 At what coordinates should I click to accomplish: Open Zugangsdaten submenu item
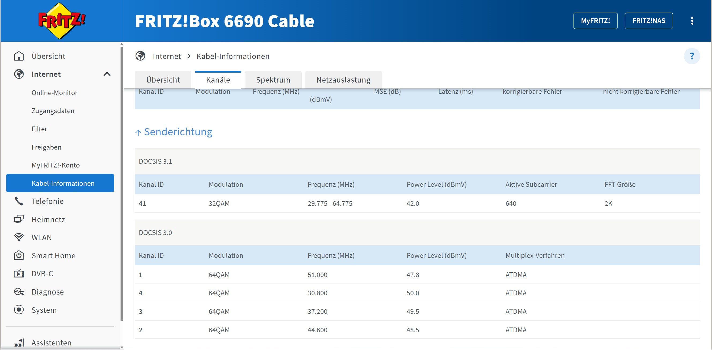(x=53, y=111)
